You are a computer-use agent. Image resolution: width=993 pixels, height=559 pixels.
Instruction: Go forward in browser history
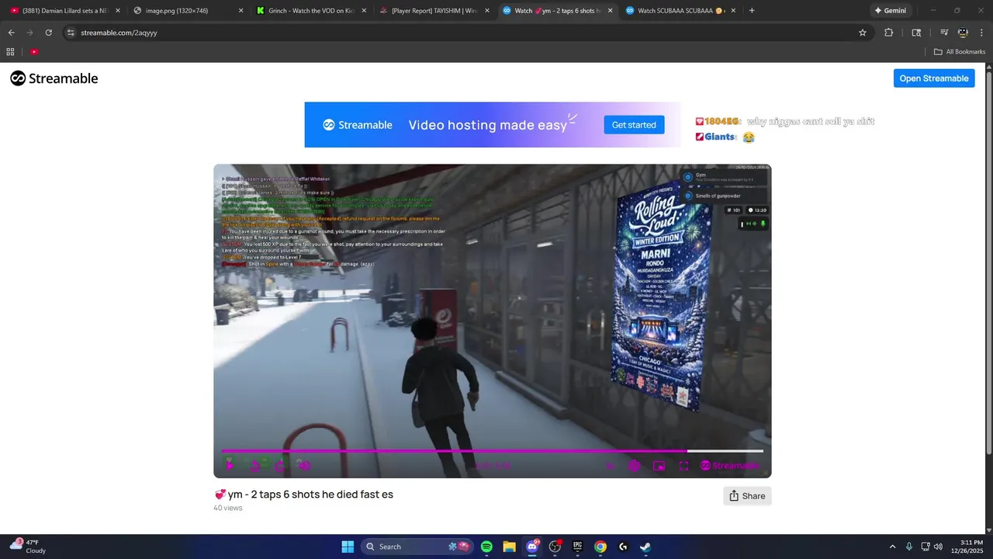tap(30, 33)
